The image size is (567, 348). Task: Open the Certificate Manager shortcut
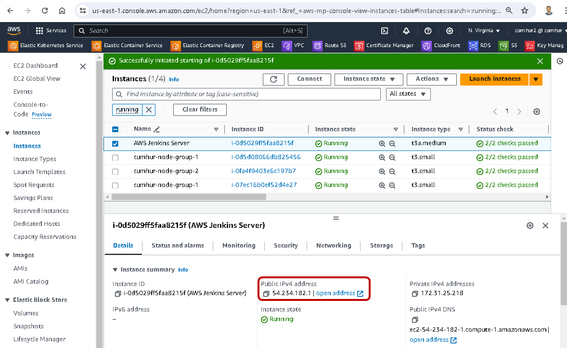point(384,46)
